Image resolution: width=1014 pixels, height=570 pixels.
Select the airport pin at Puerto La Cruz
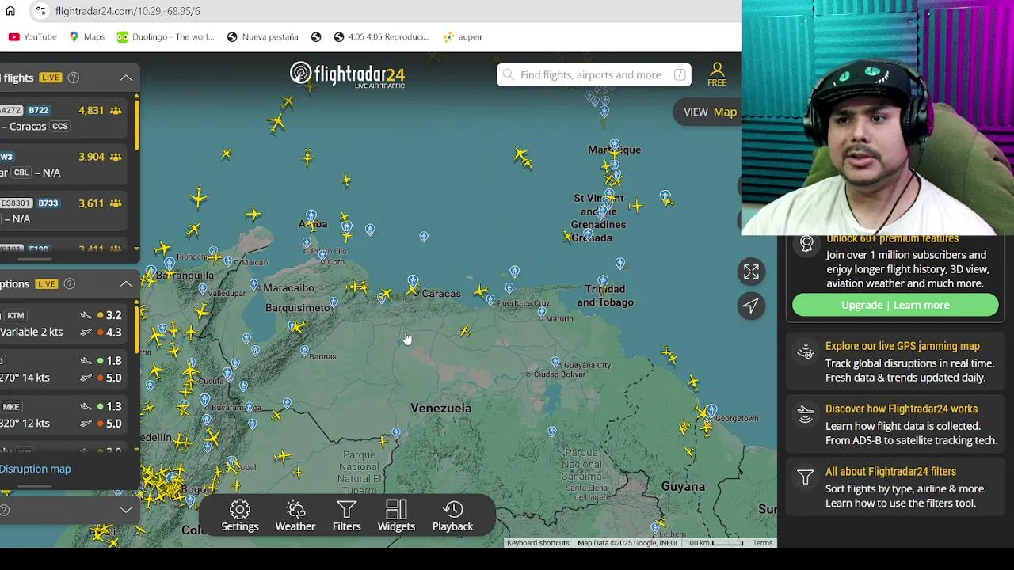[490, 300]
